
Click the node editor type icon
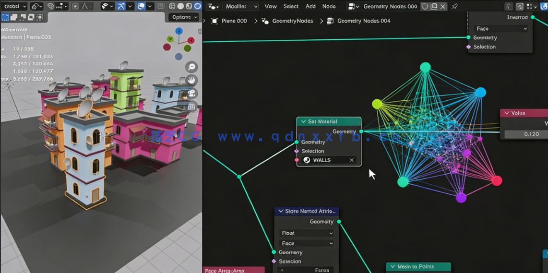tap(213, 6)
